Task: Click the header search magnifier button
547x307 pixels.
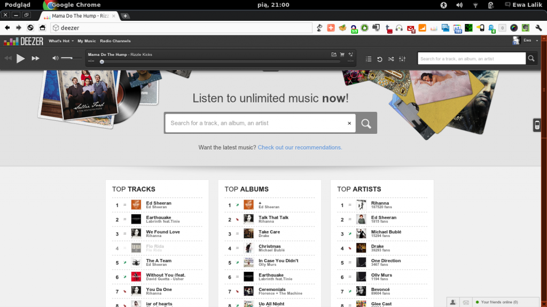Action: point(531,59)
